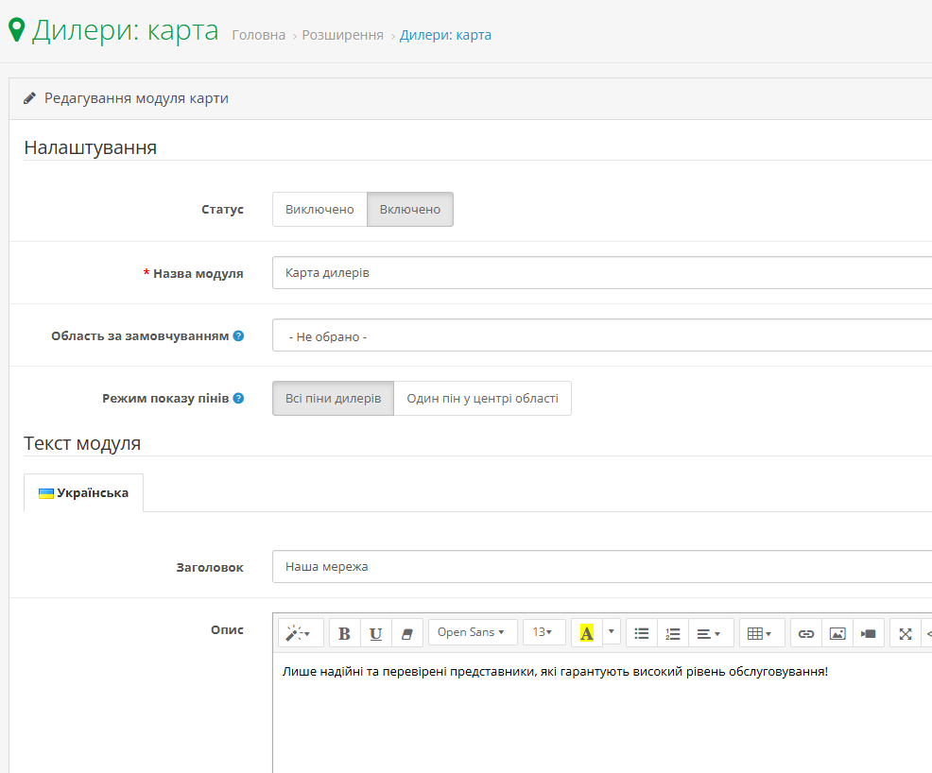This screenshot has width=932, height=773.
Task: Set status to Виключено
Action: click(319, 209)
